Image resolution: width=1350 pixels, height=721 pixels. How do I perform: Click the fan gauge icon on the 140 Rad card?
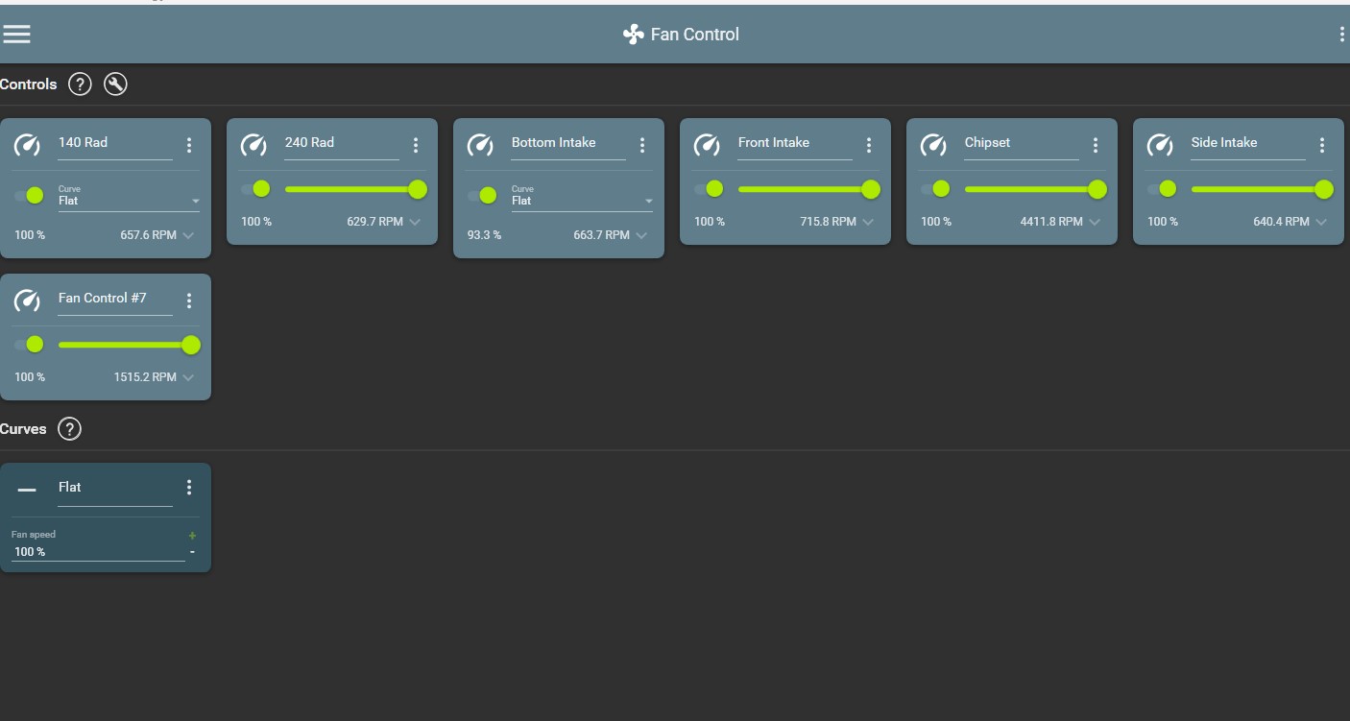(x=27, y=145)
